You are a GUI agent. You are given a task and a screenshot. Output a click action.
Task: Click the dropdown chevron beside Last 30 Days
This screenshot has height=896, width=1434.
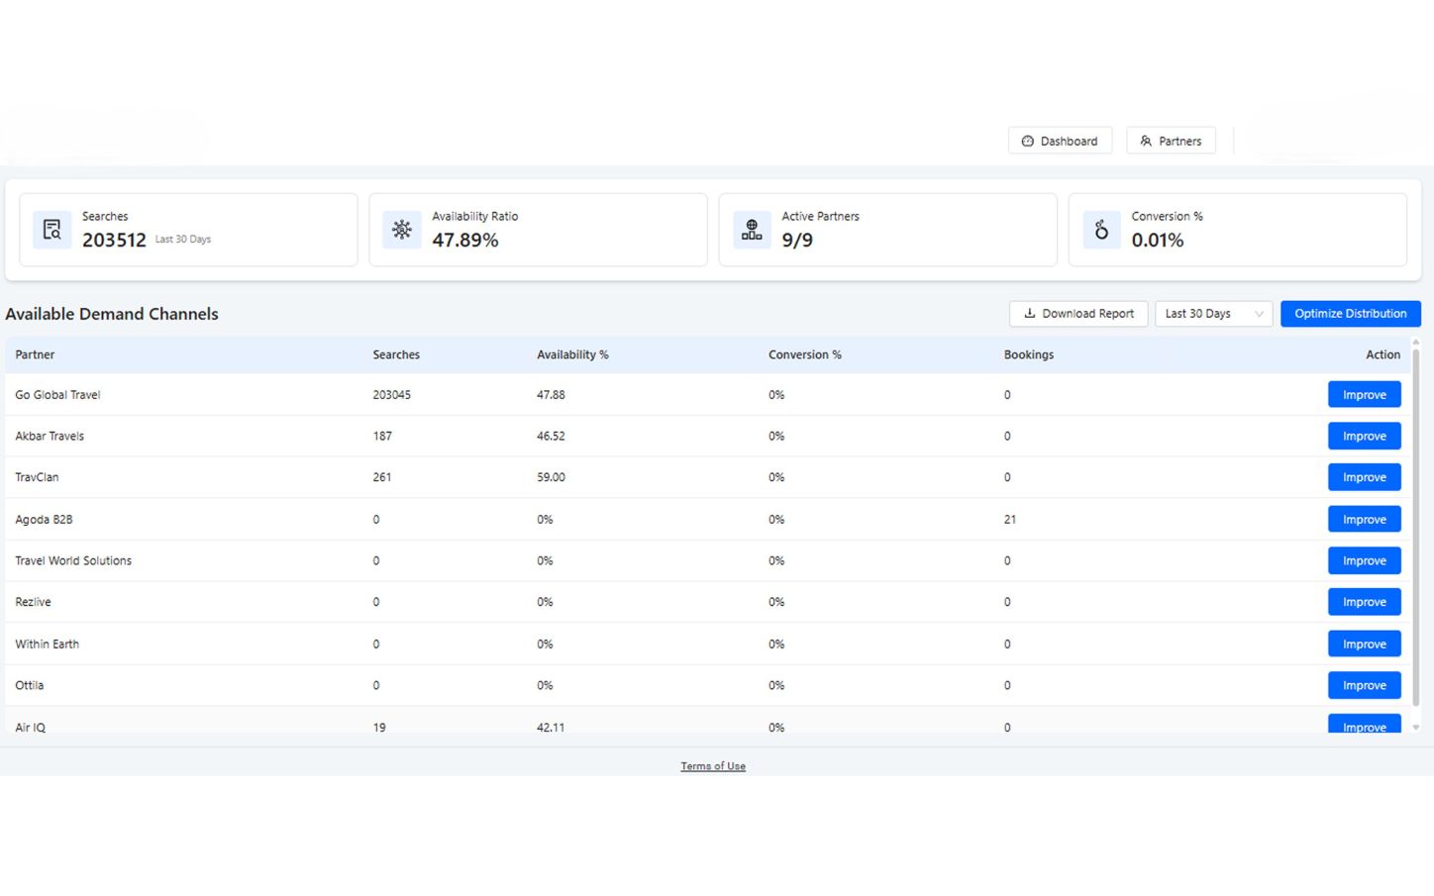pos(1259,314)
